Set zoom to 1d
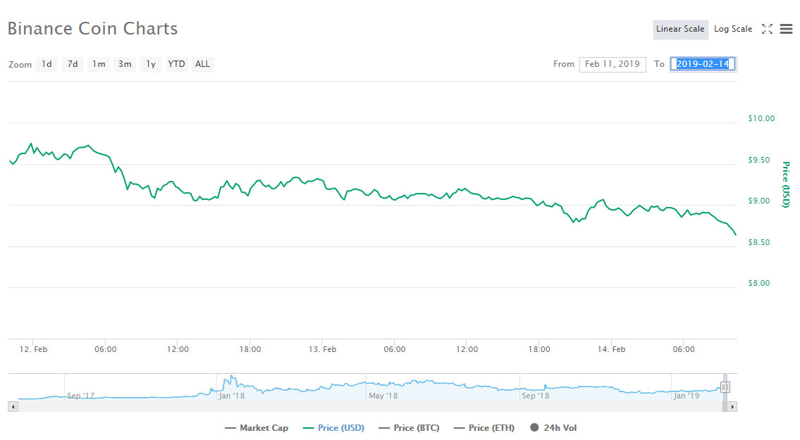 click(47, 64)
